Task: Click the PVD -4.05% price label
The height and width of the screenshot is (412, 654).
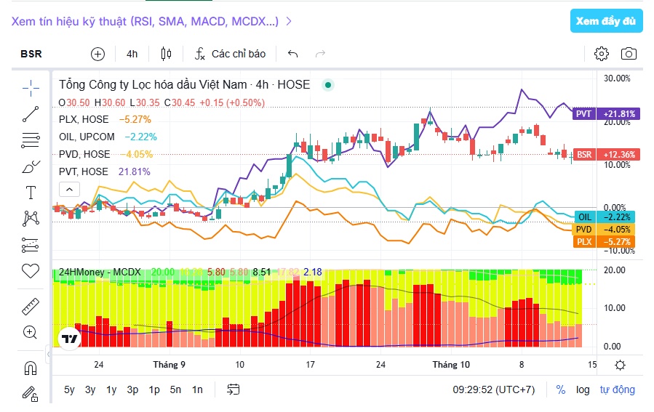Action: (605, 229)
